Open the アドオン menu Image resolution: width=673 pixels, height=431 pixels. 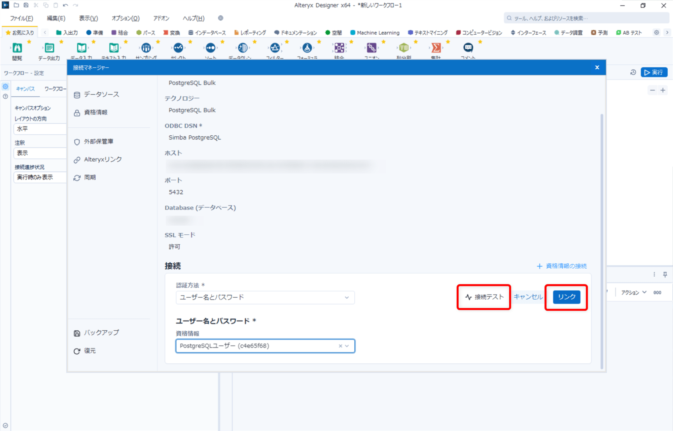(x=161, y=18)
